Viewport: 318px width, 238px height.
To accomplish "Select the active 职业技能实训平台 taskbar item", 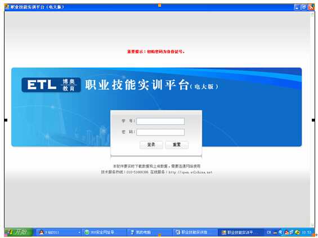I will 240,232.
